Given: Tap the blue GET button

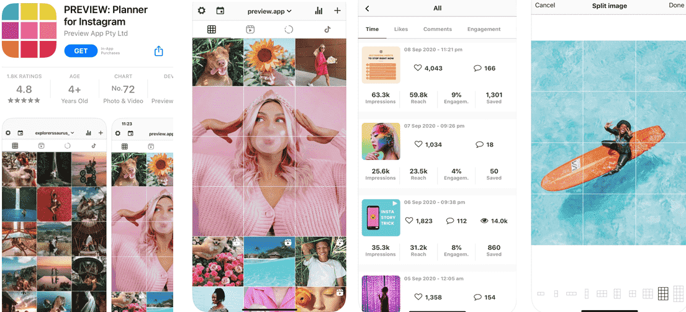Looking at the screenshot, I should point(81,51).
